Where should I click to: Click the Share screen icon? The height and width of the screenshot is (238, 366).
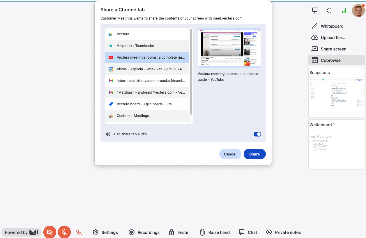315,49
